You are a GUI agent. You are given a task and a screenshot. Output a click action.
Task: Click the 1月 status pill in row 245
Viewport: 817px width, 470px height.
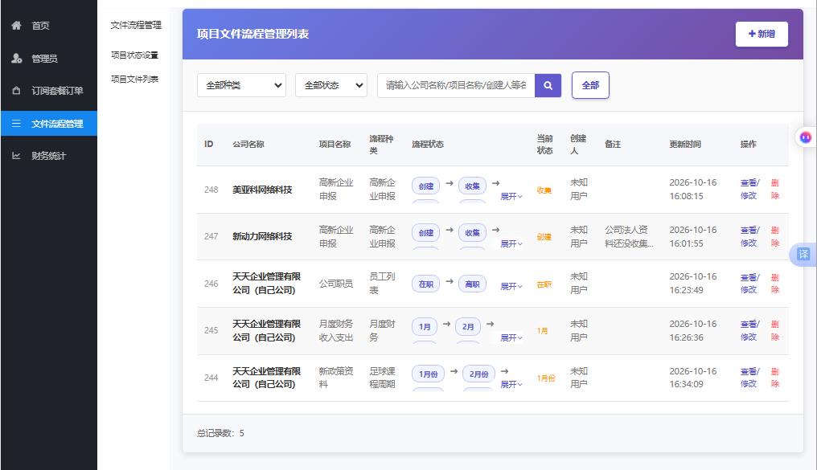click(x=425, y=327)
